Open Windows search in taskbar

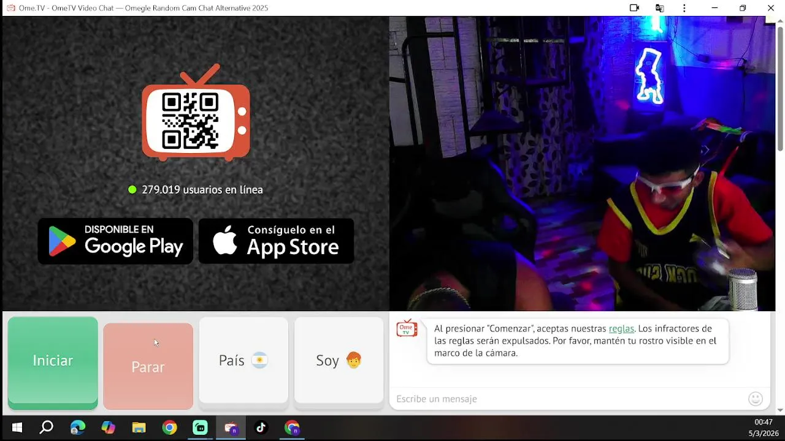click(x=47, y=428)
